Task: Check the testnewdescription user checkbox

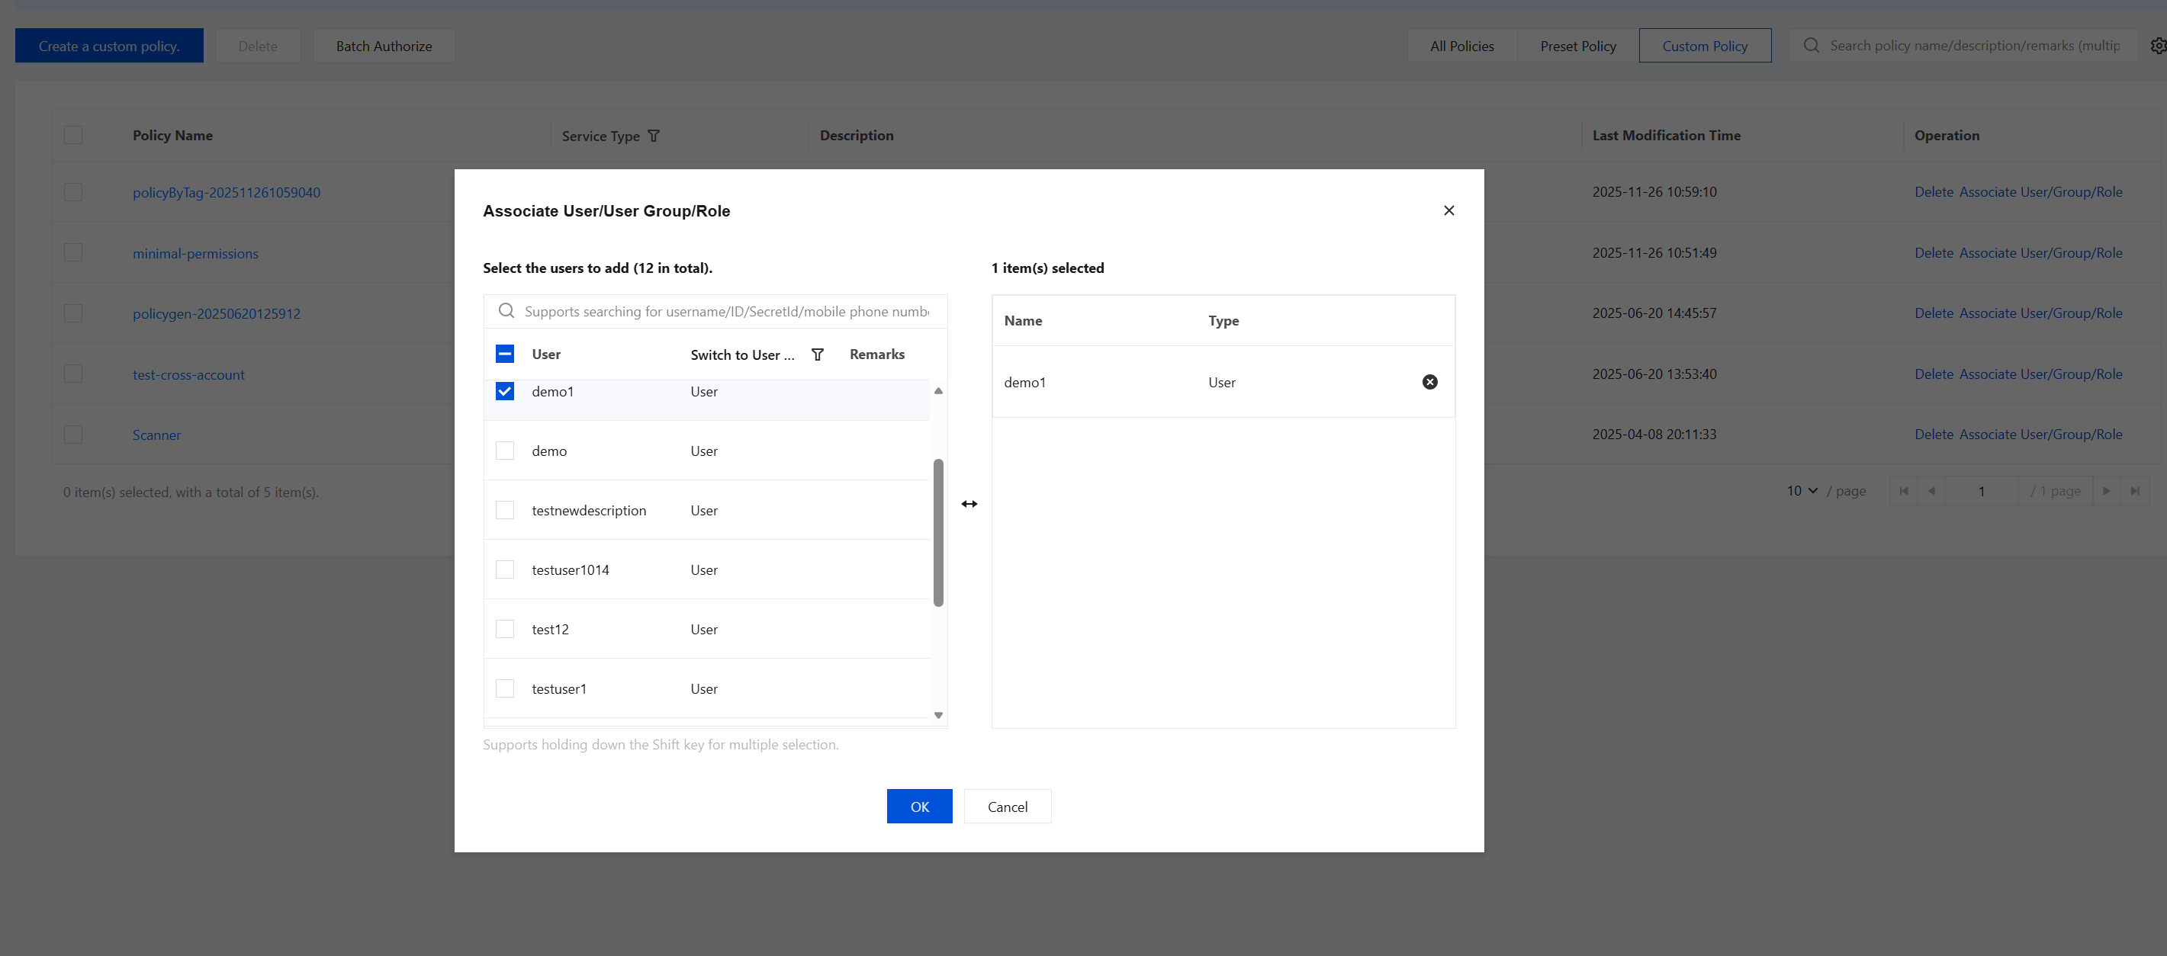Action: 505,510
